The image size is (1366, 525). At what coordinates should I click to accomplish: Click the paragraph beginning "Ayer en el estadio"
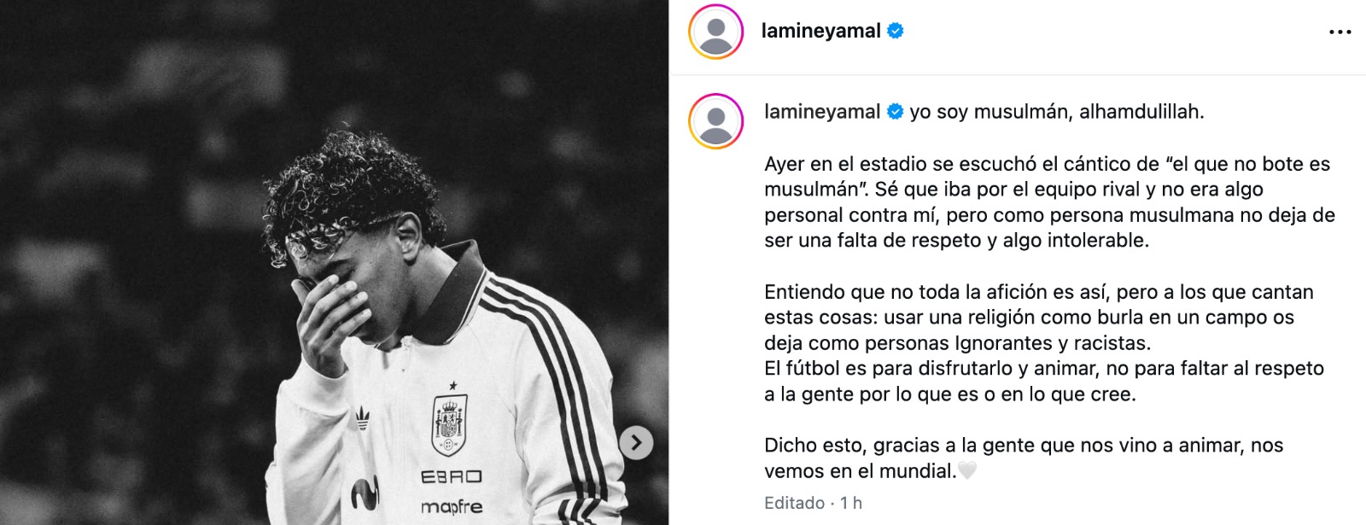tap(1049, 202)
